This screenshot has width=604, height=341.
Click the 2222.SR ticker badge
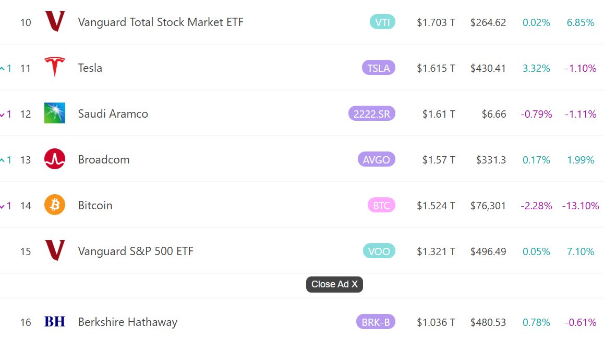pos(371,113)
